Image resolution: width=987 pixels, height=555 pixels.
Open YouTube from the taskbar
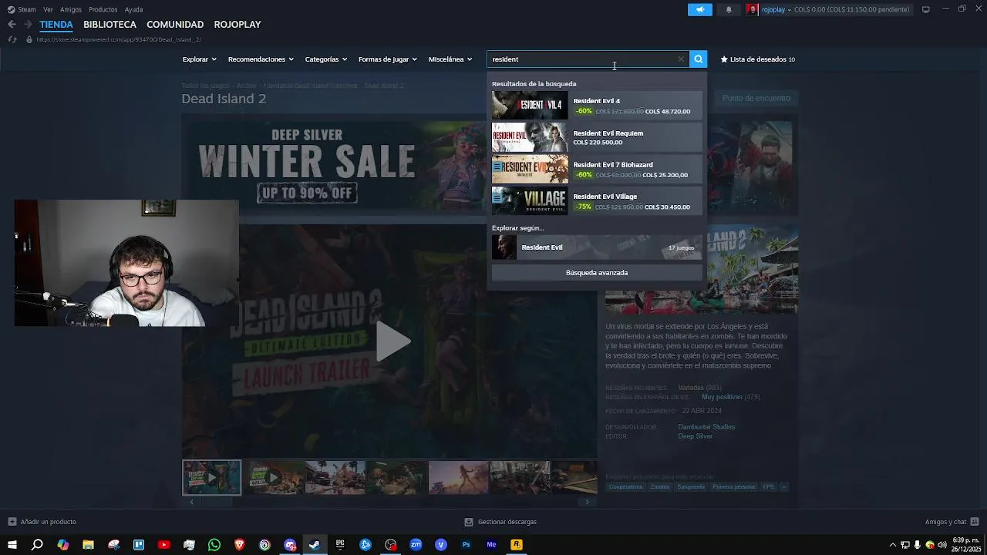163,545
